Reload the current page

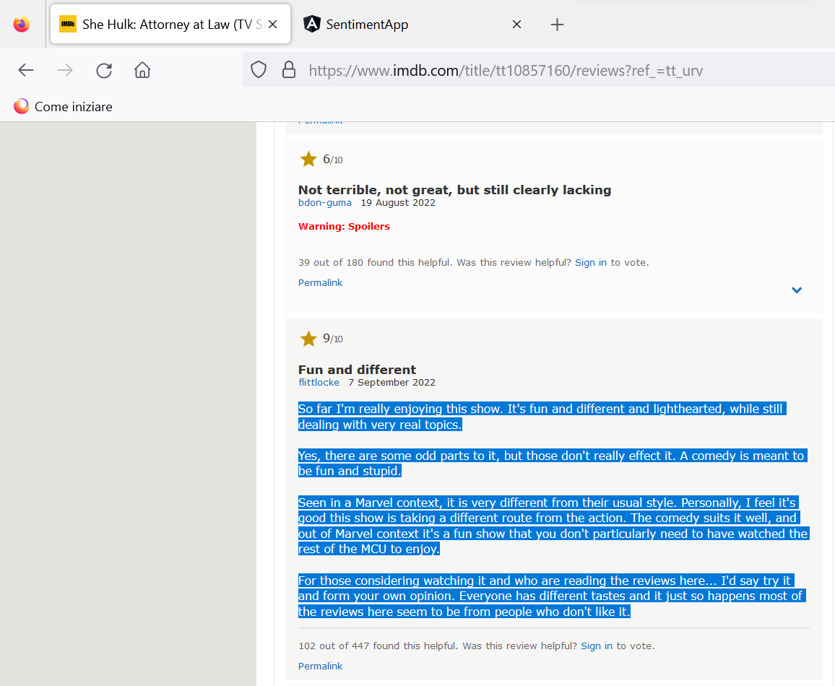[104, 70]
